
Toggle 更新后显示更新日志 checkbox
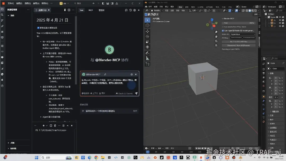click(38, 28)
